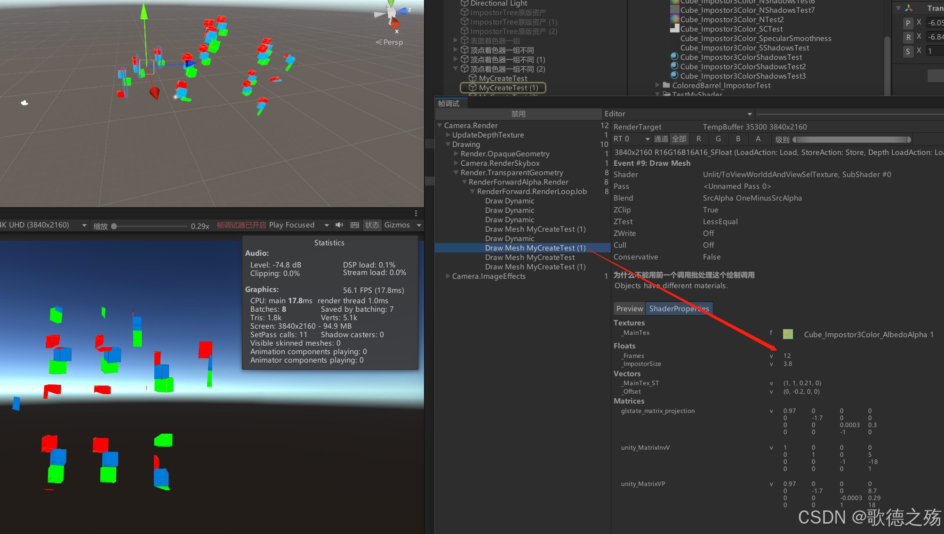Mute audio in Game view
This screenshot has height=534, width=944.
(x=339, y=225)
